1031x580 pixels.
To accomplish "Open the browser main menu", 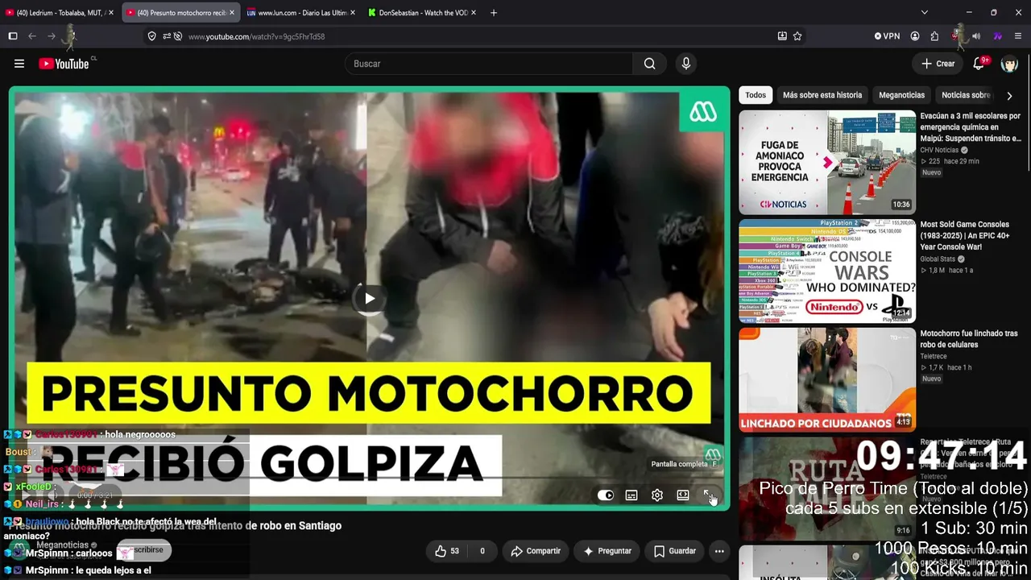I will pos(1018,36).
